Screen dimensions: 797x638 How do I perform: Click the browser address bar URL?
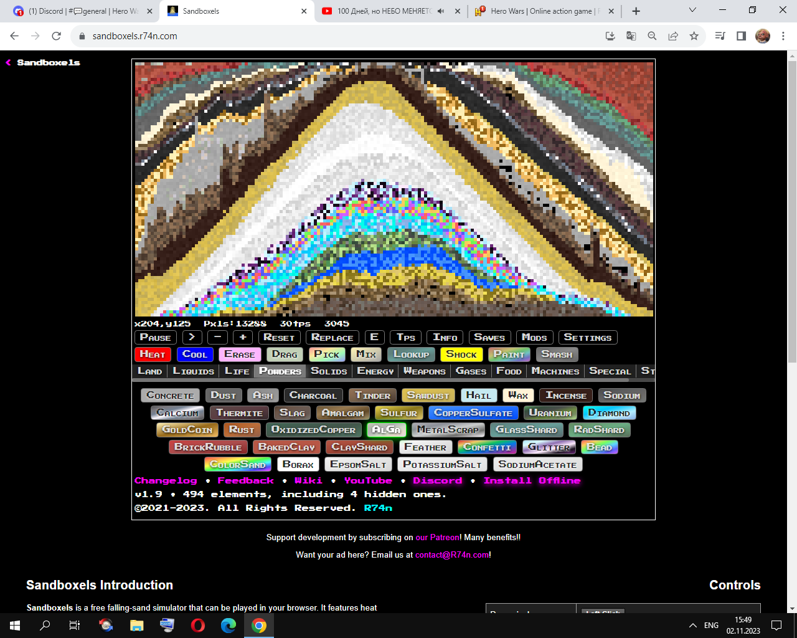coord(135,36)
